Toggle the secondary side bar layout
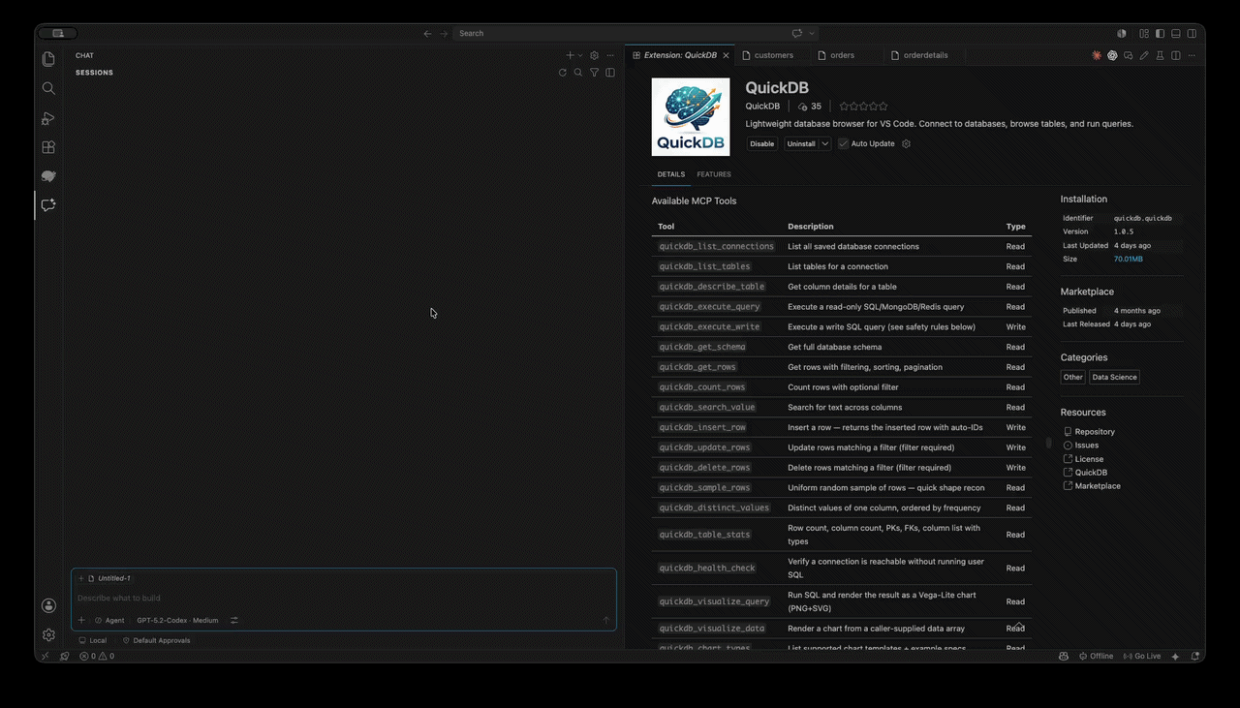 (x=1191, y=33)
